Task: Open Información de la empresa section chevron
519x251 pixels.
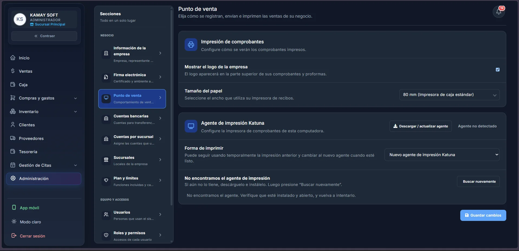Action: [x=160, y=53]
